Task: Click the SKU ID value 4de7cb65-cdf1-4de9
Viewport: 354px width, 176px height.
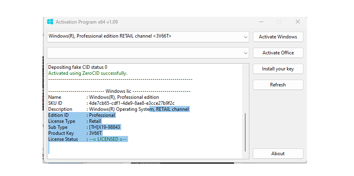Action: point(132,103)
